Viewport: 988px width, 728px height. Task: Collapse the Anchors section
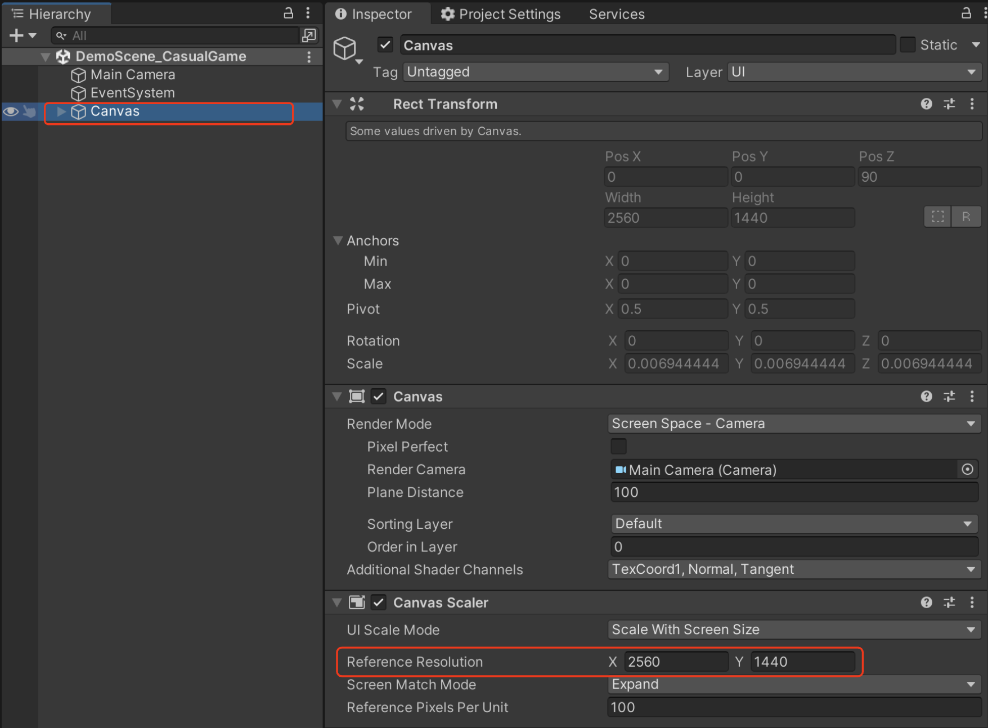pyautogui.click(x=338, y=240)
